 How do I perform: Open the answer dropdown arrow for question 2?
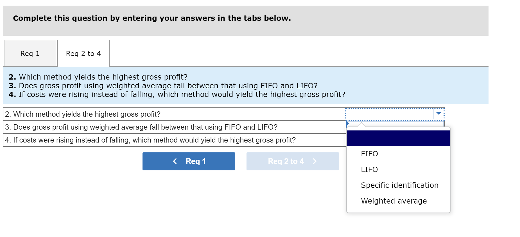coord(438,114)
